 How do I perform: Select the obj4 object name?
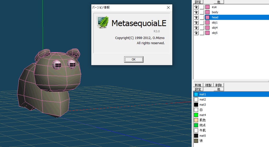click(215, 28)
